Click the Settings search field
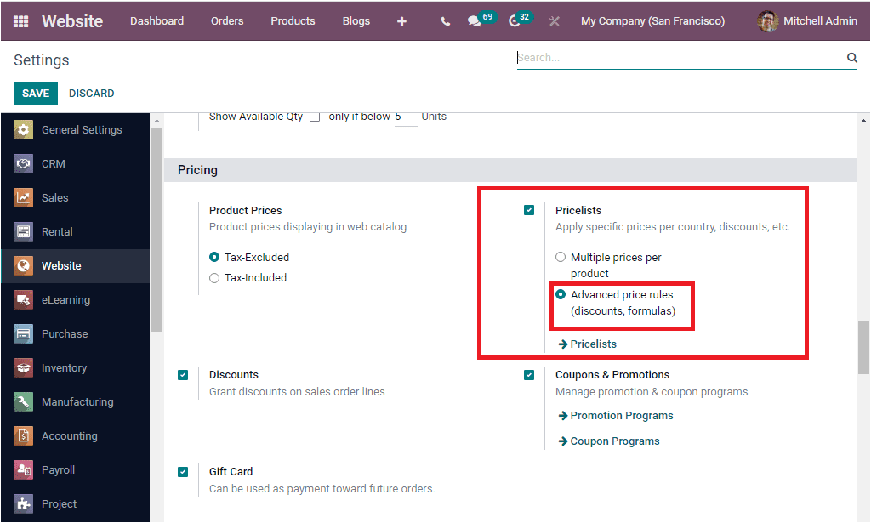The height and width of the screenshot is (523, 871). pyautogui.click(x=680, y=57)
